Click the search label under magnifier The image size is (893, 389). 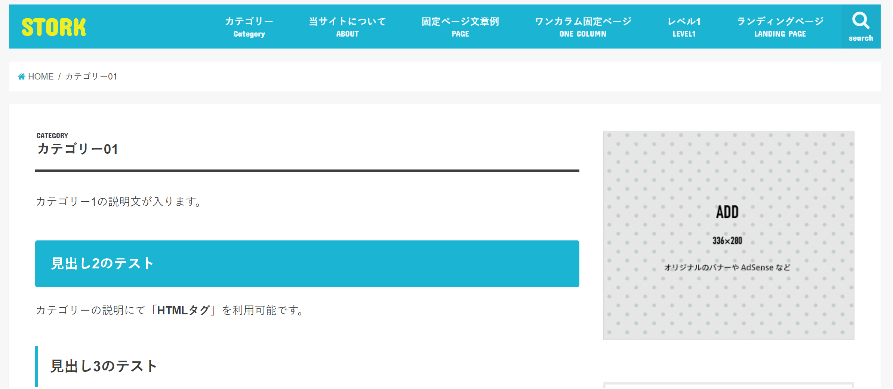(861, 38)
